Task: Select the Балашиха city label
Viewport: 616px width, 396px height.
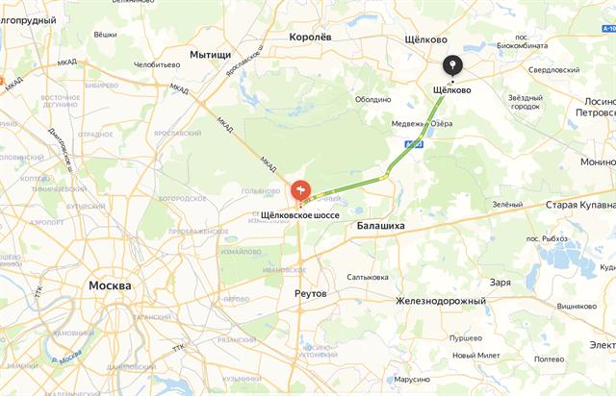Action: click(x=381, y=226)
